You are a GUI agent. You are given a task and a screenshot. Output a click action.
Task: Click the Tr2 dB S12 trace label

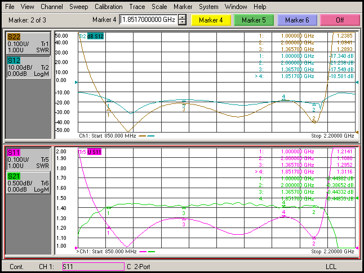pos(91,37)
